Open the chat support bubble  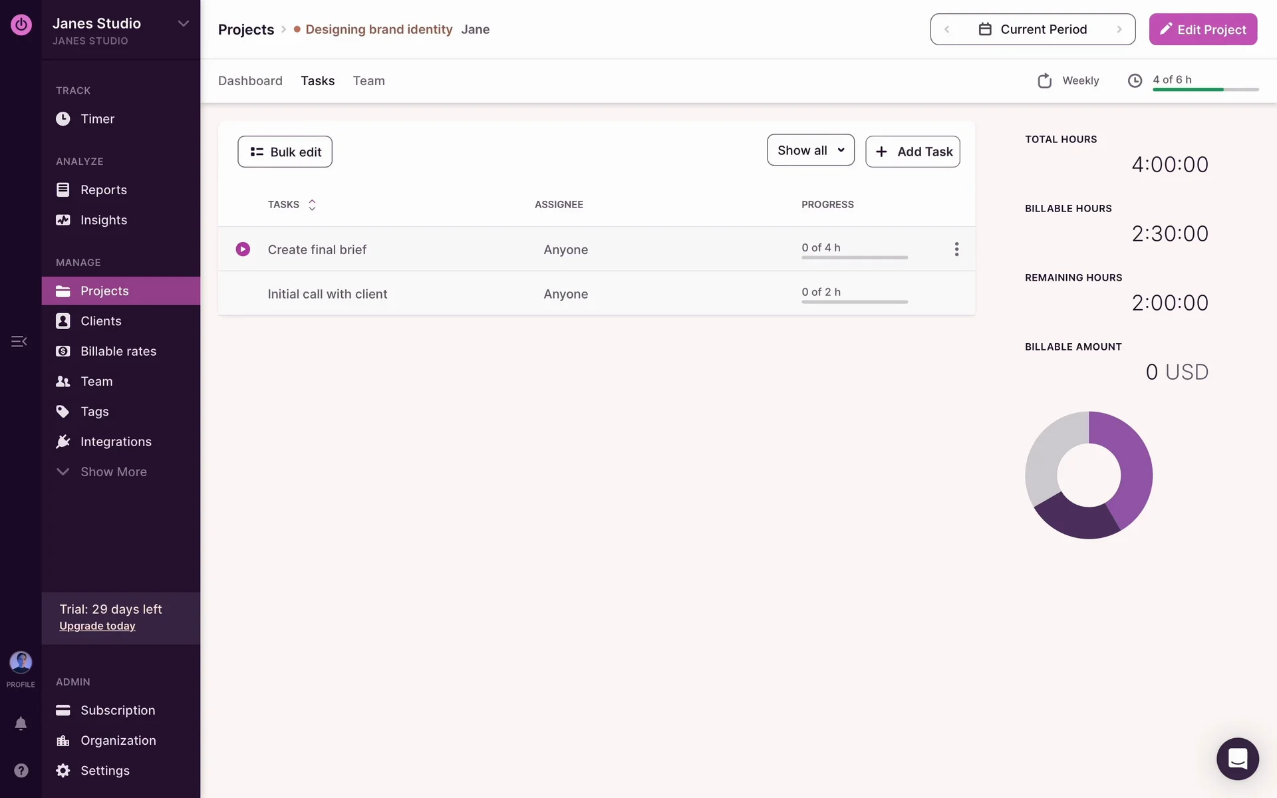[1237, 759]
